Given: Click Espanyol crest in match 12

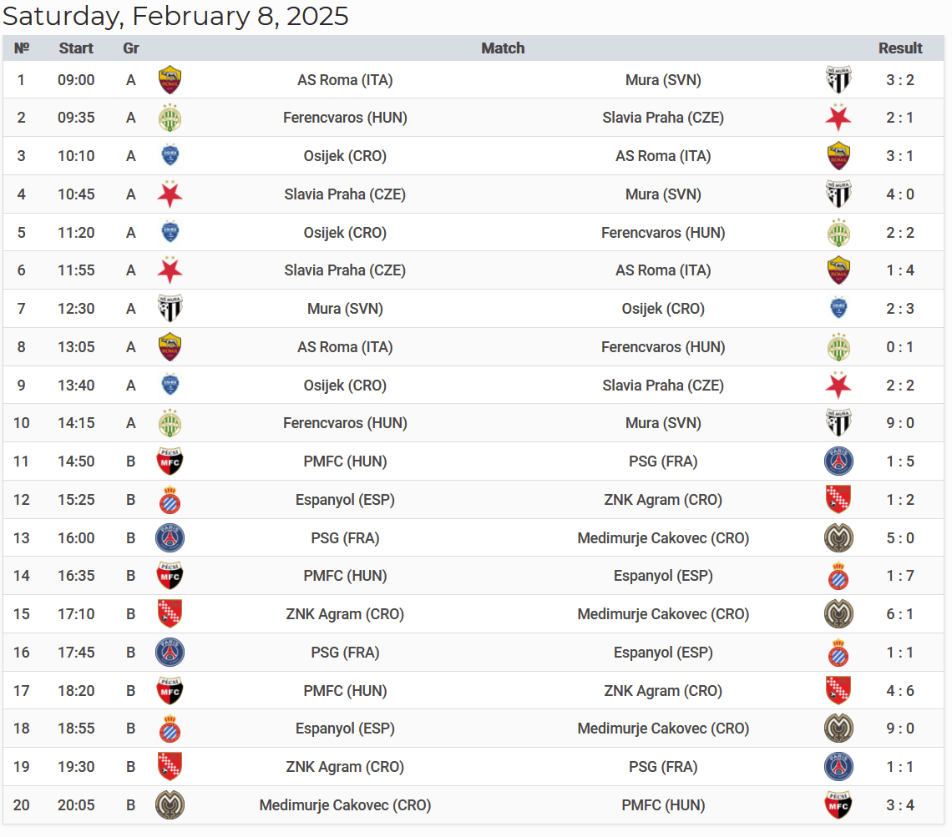Looking at the screenshot, I should click(x=170, y=500).
